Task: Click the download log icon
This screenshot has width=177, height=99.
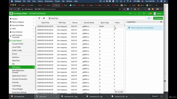Action: pyautogui.click(x=44, y=18)
